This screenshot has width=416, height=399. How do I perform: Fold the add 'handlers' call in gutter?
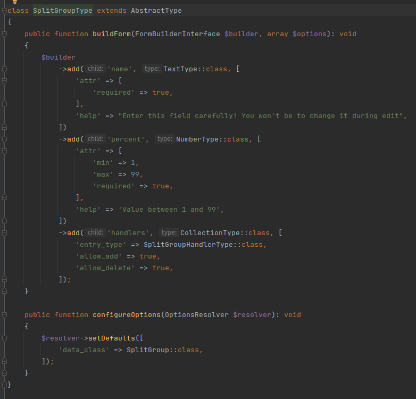pos(4,233)
